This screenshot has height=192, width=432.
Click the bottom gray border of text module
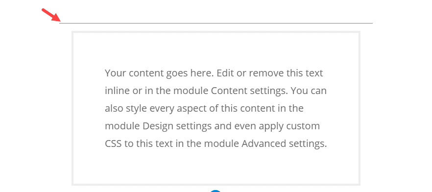[x=216, y=184]
